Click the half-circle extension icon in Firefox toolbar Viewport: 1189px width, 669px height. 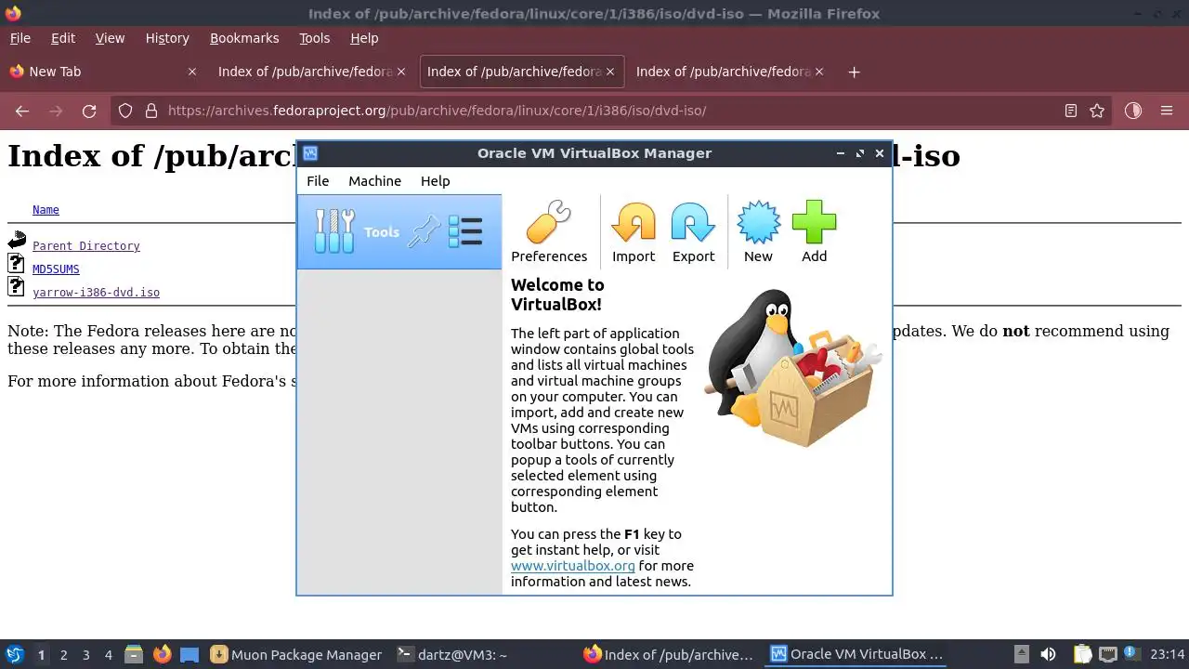[x=1132, y=111]
